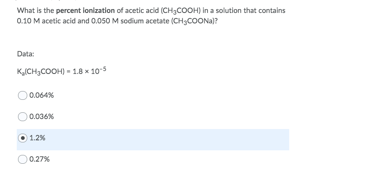This screenshot has width=373, height=180.
Task: Click the (CH3COOH) formula in first line
Action: click(181, 11)
